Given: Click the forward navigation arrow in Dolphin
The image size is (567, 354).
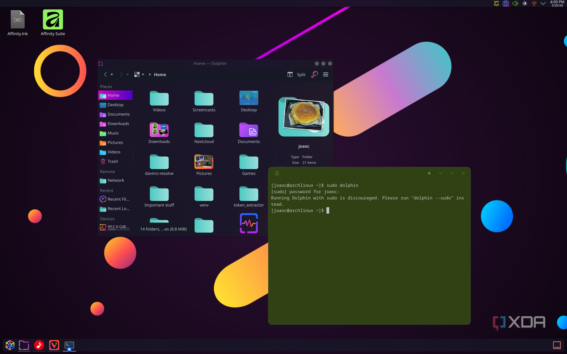Looking at the screenshot, I should [x=121, y=75].
